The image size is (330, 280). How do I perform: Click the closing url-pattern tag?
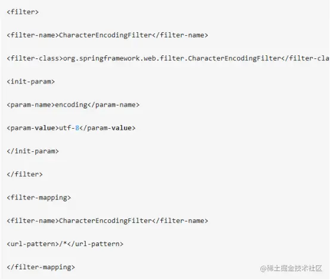[x=95, y=244]
